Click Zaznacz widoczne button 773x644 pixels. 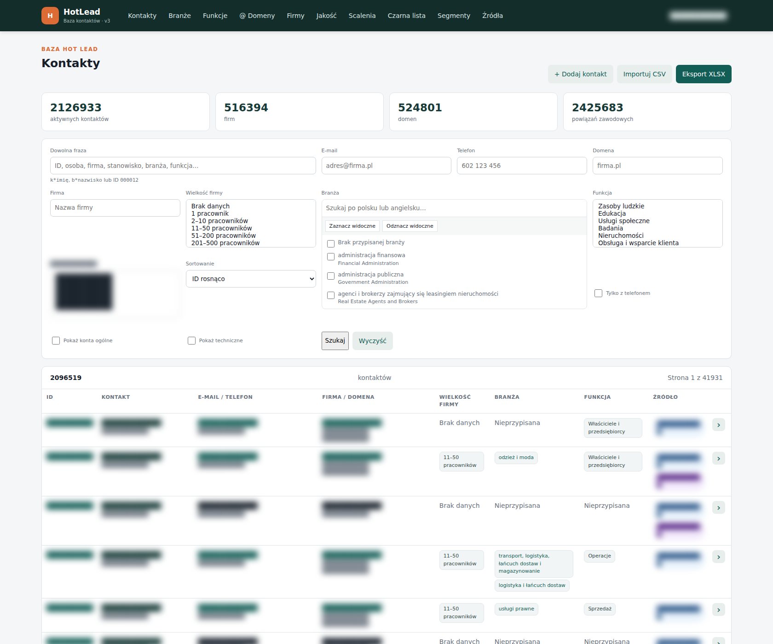coord(352,226)
